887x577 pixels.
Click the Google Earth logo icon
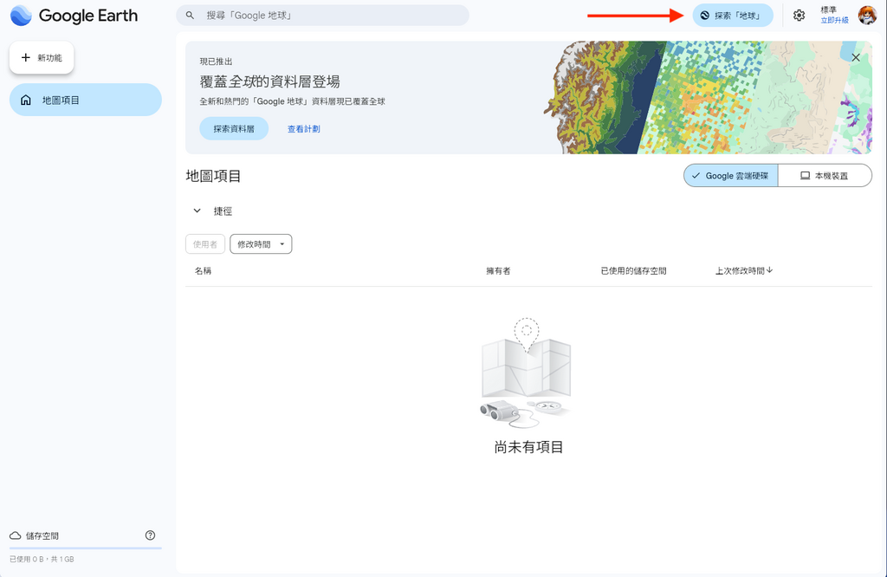pyautogui.click(x=21, y=16)
